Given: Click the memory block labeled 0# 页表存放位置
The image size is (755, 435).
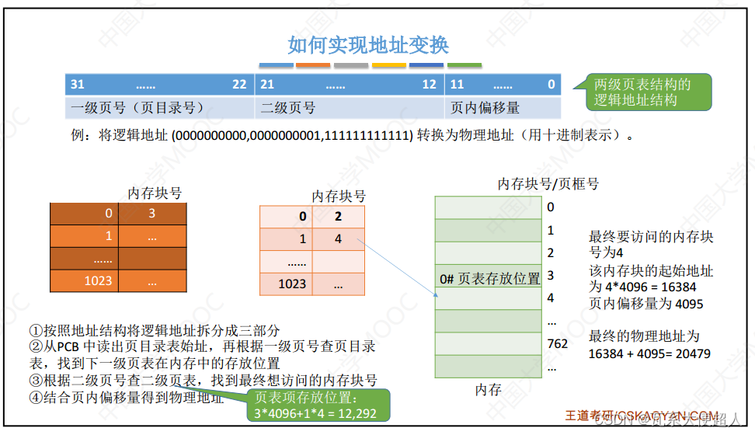Looking at the screenshot, I should click(489, 276).
